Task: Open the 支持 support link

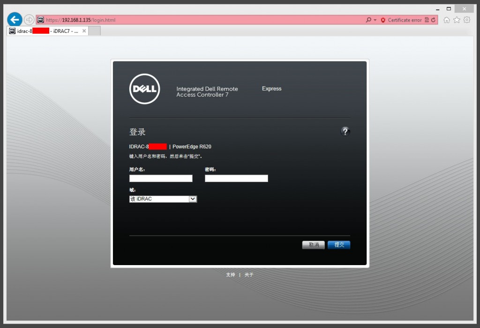Action: 231,275
